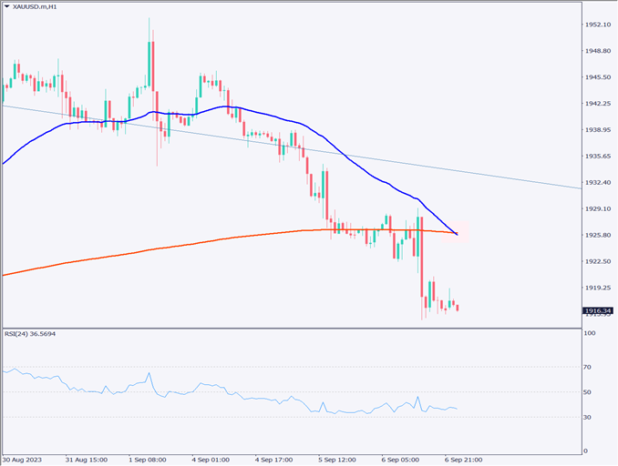Click the last red candle at the chart's right edge
Viewport: 618px width, 466px height.
[457, 308]
